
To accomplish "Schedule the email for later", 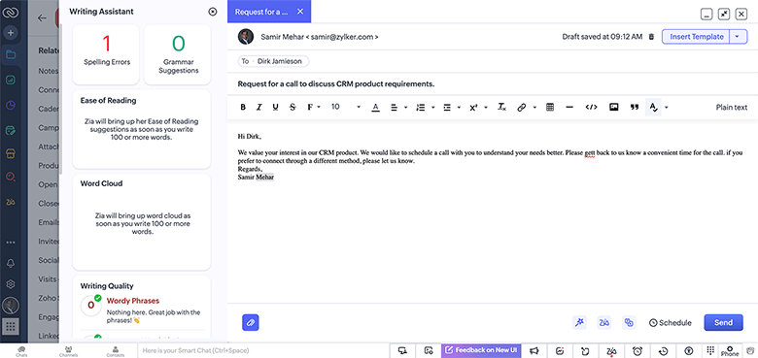I will tap(670, 323).
